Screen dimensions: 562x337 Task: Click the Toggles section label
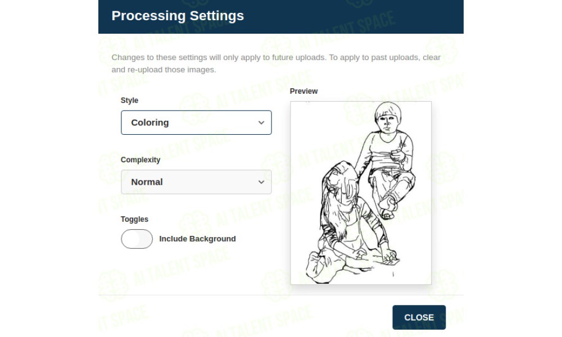pos(134,220)
